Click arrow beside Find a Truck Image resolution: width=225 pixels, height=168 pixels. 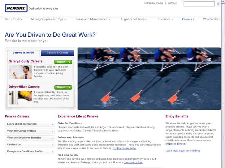click(21, 20)
